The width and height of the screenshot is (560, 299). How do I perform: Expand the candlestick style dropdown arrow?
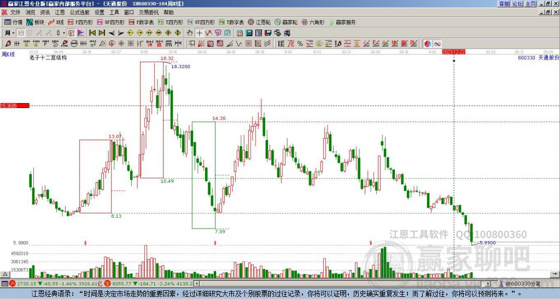pos(64,33)
